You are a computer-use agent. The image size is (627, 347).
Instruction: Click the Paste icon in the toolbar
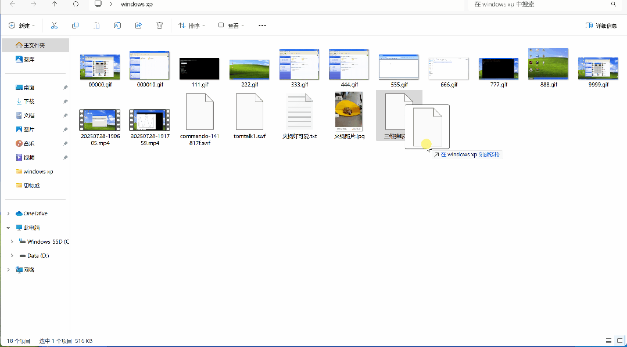click(96, 25)
